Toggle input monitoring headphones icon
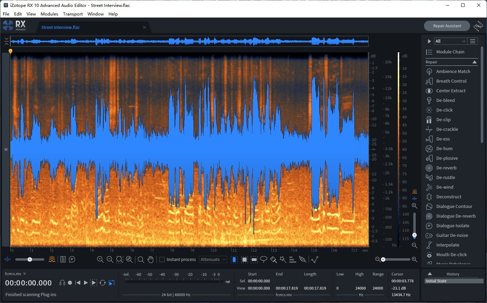The height and width of the screenshot is (303, 487). tap(62, 283)
